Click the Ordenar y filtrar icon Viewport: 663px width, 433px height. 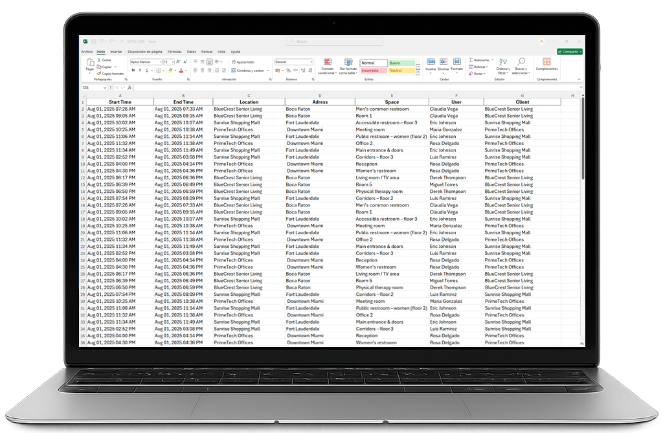(x=502, y=61)
